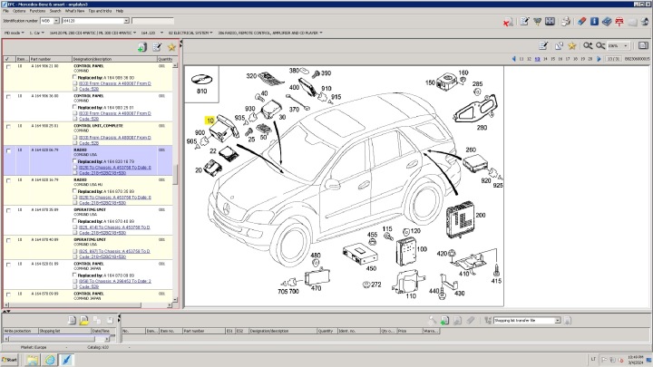Open the diagram zoom percentage dropdown
This screenshot has width=653, height=367.
click(626, 46)
